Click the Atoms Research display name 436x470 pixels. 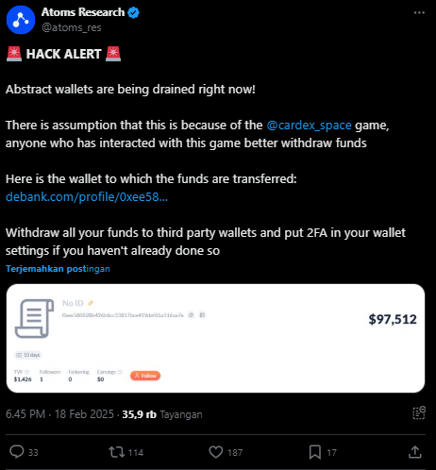click(x=83, y=12)
